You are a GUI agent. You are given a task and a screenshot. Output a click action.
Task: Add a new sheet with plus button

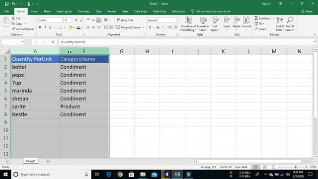point(48,161)
